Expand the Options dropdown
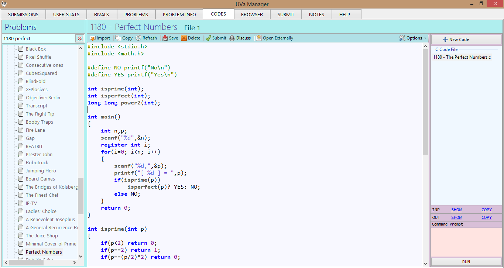The height and width of the screenshot is (268, 504). tap(413, 38)
